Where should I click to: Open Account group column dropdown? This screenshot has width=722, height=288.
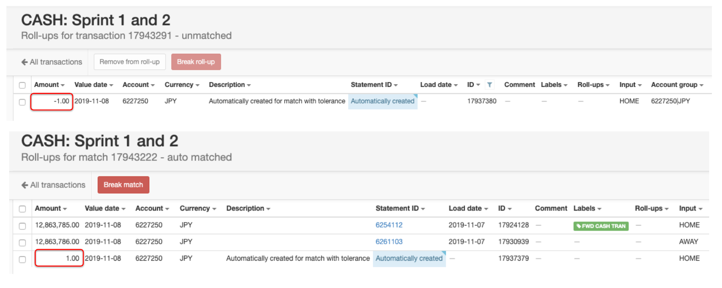pyautogui.click(x=677, y=85)
